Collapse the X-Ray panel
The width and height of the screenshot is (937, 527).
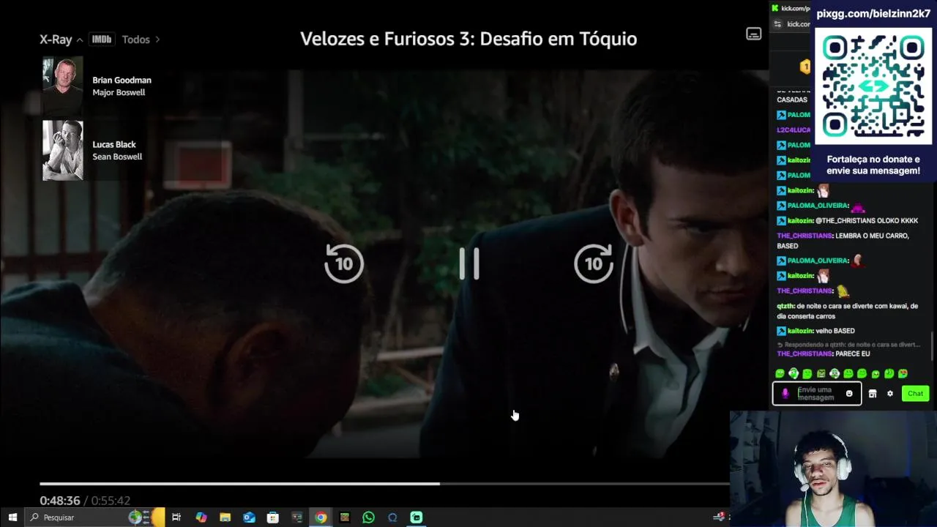[61, 40]
